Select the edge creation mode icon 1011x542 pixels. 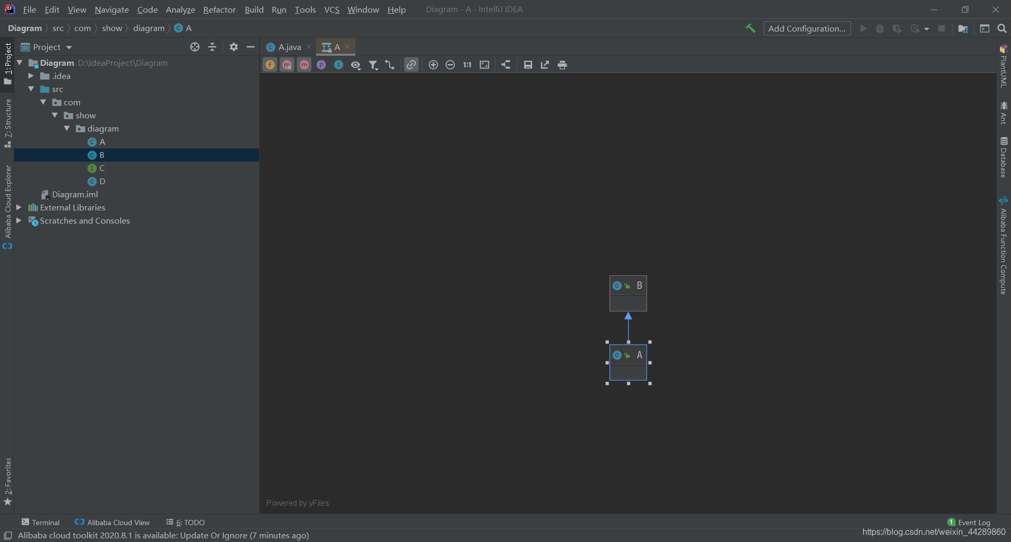point(390,65)
